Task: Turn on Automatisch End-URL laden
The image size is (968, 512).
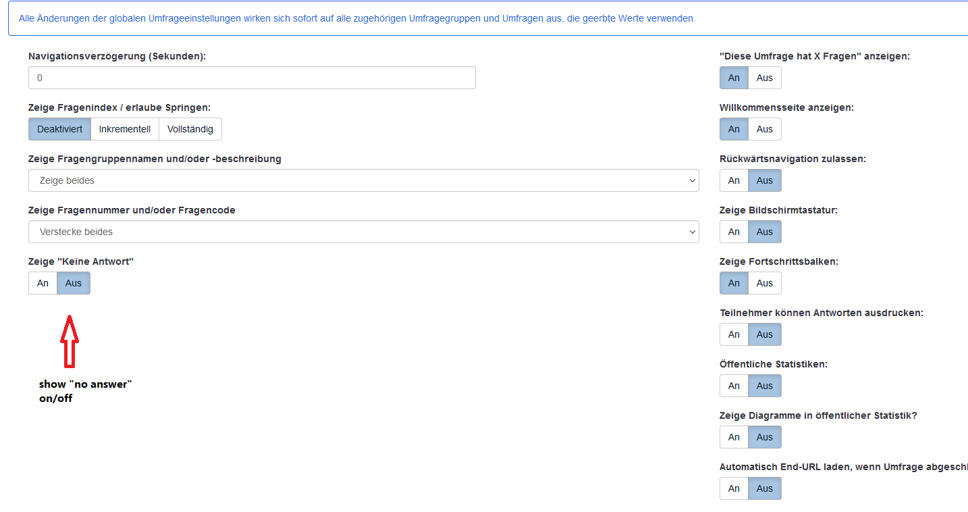Action: pyautogui.click(x=734, y=488)
